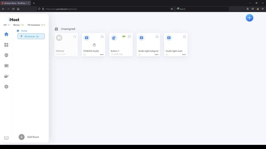This screenshot has height=149, width=266.
Task: Open the sidebar icon below the shield
Action: [6, 66]
